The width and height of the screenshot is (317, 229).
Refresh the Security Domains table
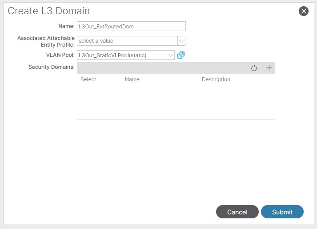254,68
